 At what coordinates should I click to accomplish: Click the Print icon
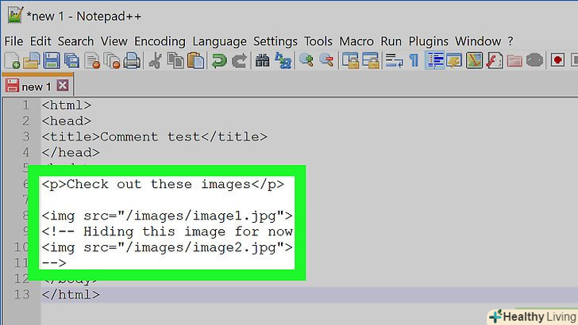pyautogui.click(x=132, y=60)
